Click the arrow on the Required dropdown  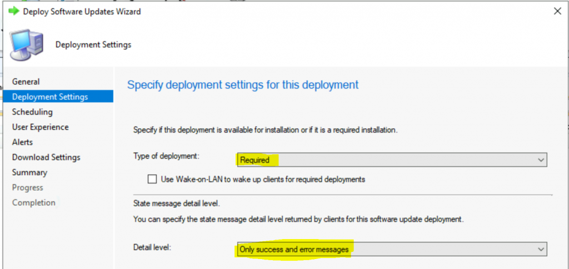point(541,160)
